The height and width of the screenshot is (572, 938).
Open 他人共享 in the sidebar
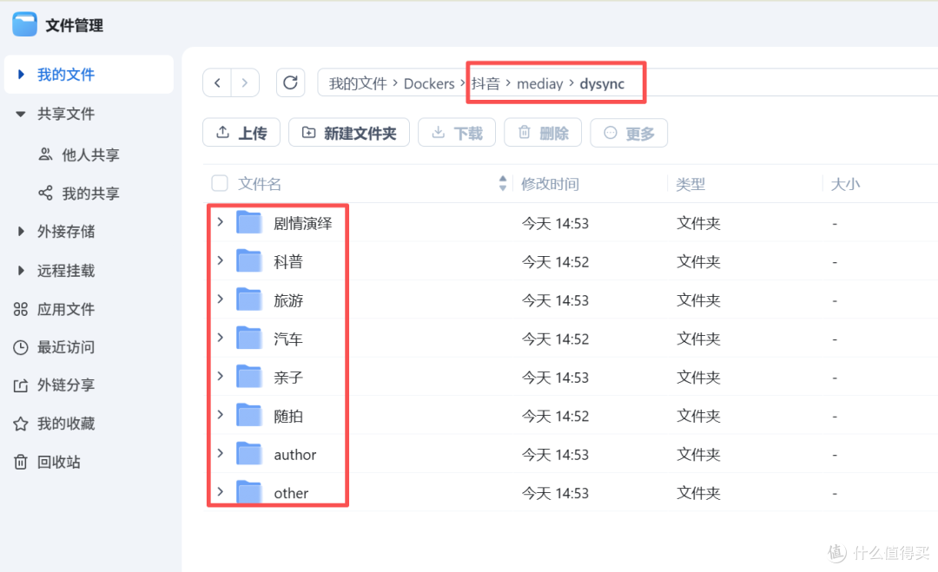click(x=79, y=155)
